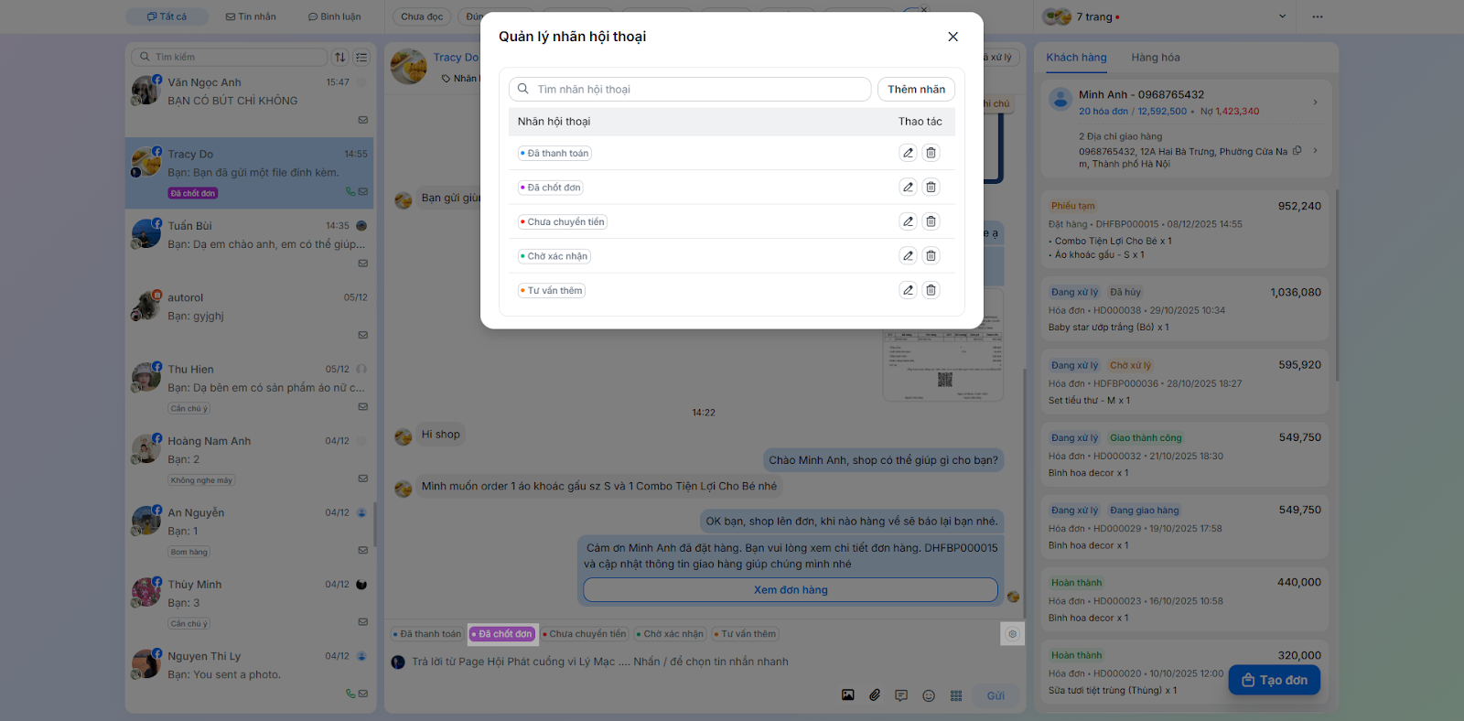The image size is (1464, 721).
Task: Toggle the highlighted 'Đã chốt đơn' chat tag
Action: coord(502,633)
